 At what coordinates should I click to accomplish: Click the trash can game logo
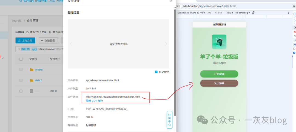219,42
